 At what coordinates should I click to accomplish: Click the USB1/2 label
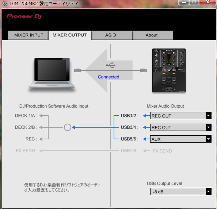[130, 116]
